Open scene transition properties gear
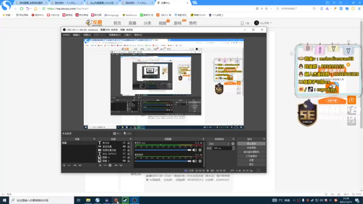Image resolution: width=363 pixels, height=204 pixels. 233,144
